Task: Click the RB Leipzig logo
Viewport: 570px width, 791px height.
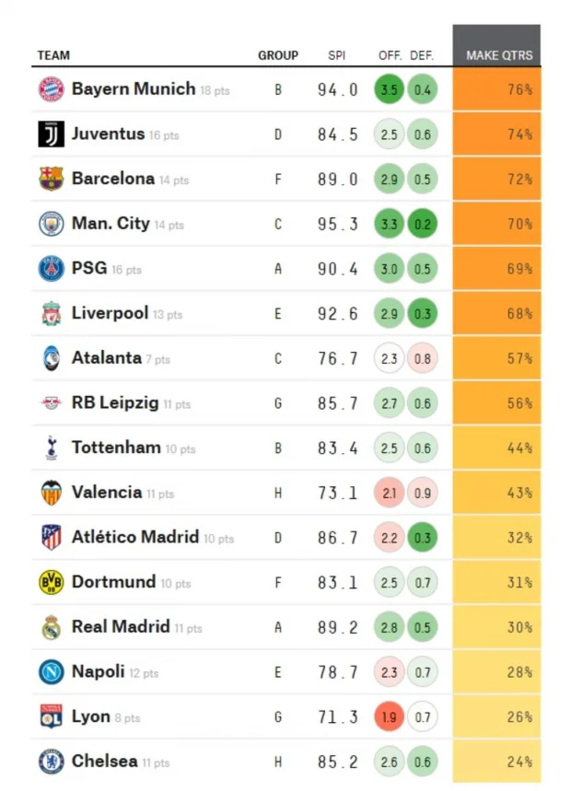Action: pos(51,403)
